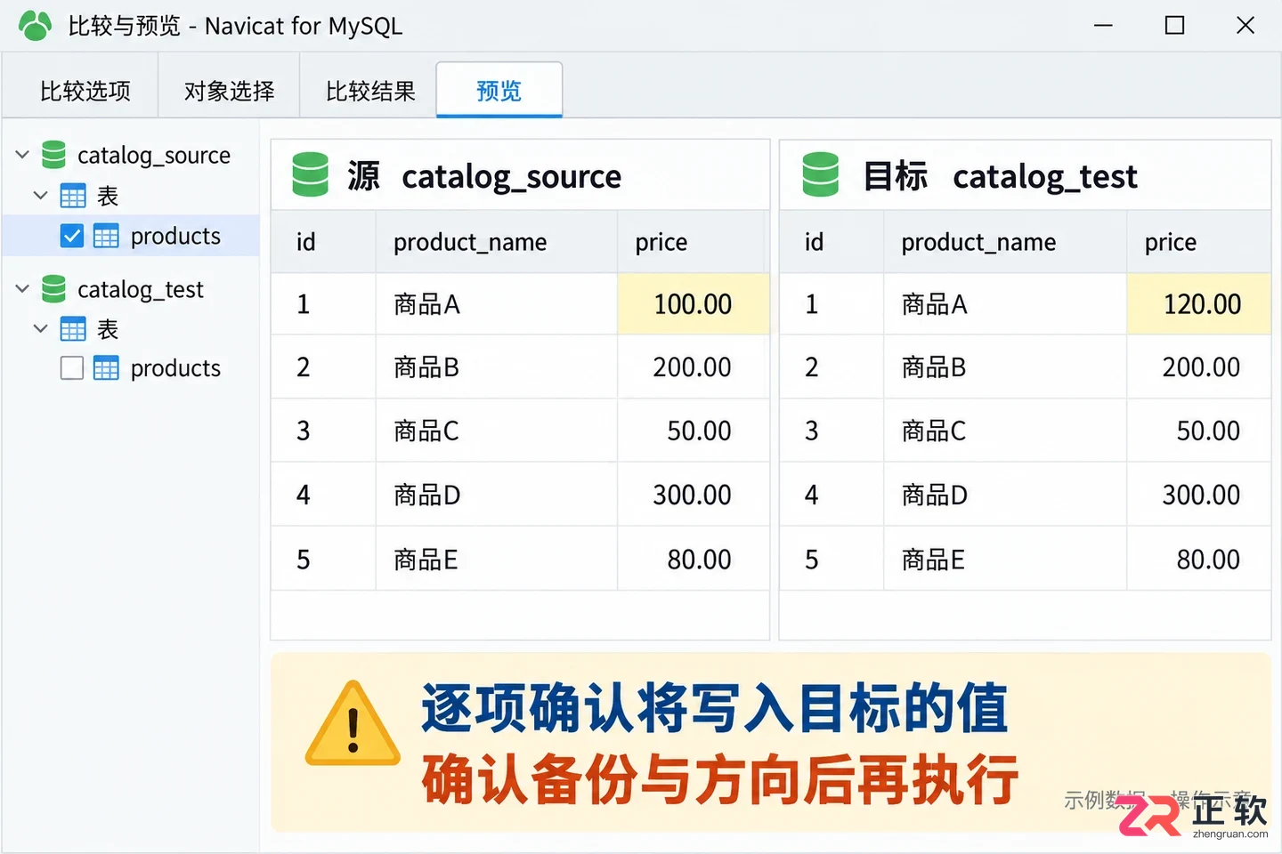
Task: Collapse the catalog_source tree node
Action: (23, 155)
